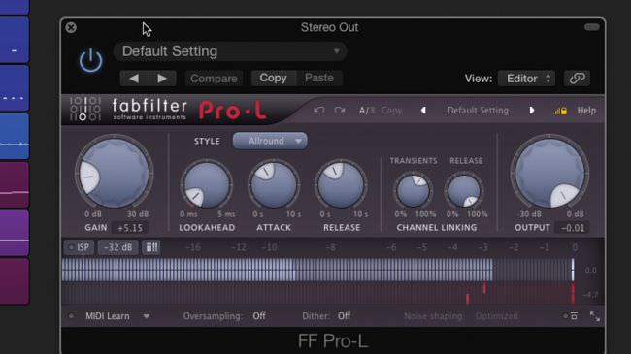Click the FabFilter redo arrow
631x354 pixels.
pos(340,110)
